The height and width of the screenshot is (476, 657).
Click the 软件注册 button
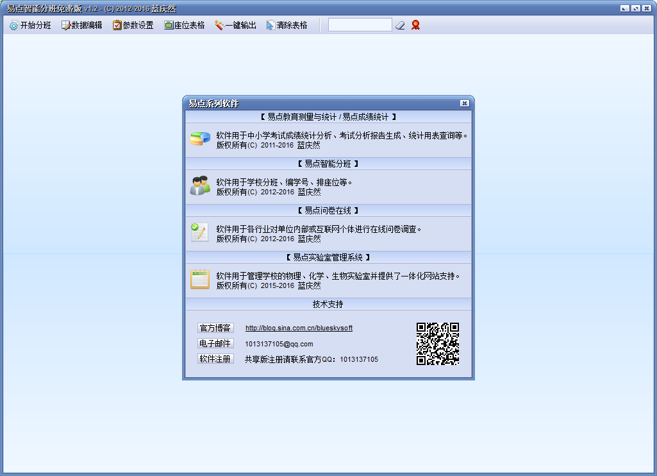pos(215,359)
